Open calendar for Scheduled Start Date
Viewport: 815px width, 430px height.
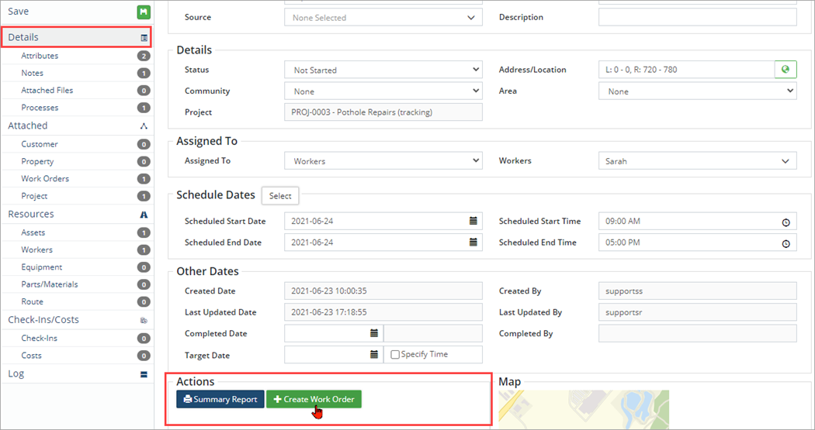pyautogui.click(x=473, y=221)
